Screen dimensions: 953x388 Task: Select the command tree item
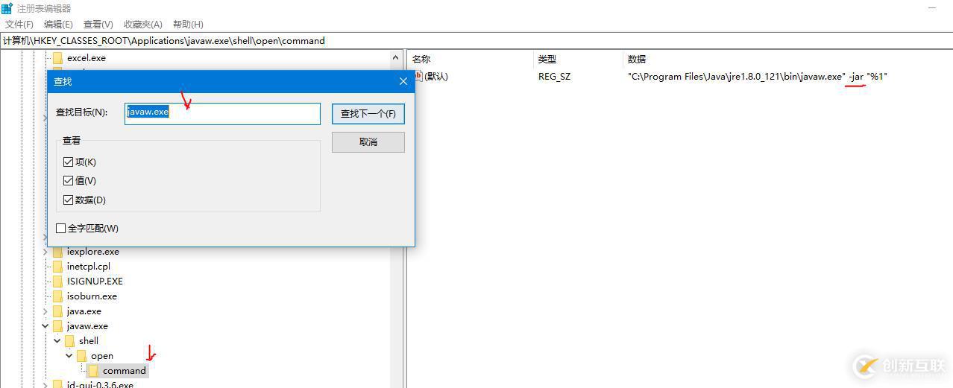pyautogui.click(x=125, y=371)
